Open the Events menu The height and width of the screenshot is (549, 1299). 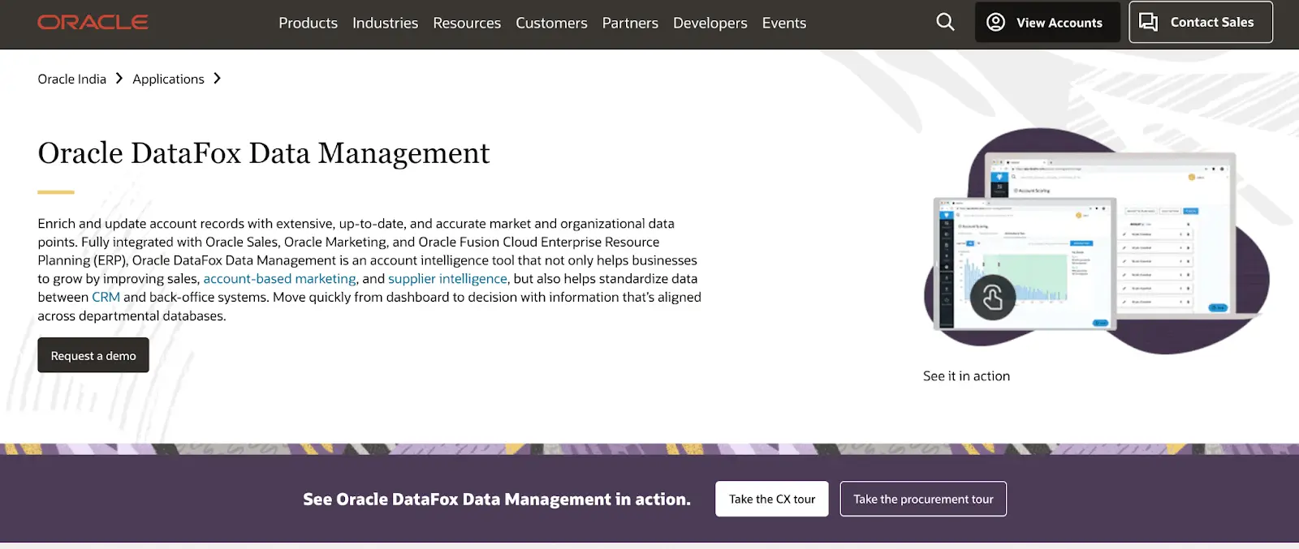[x=784, y=23]
